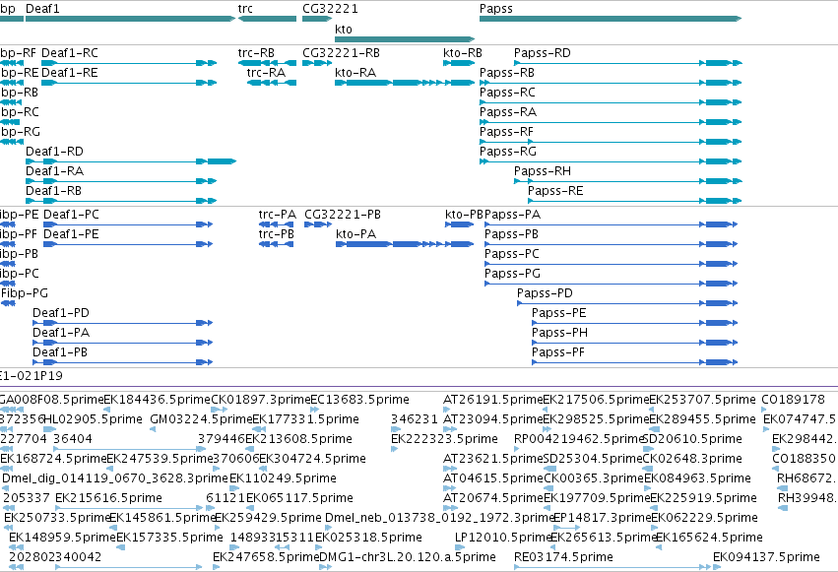Screen dimensions: 838x572
Task: Click the Papss-PF protein feature
Action: click(x=635, y=362)
